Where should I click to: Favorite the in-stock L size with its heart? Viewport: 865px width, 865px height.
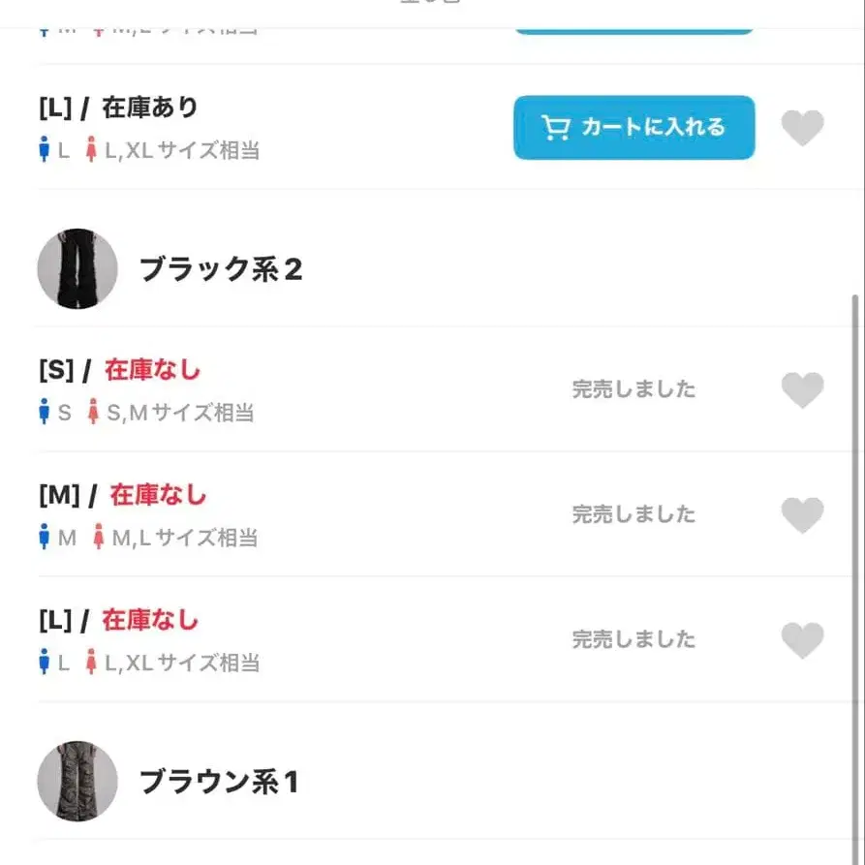tap(802, 128)
